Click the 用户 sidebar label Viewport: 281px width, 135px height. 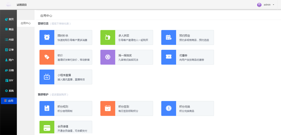[11, 60]
